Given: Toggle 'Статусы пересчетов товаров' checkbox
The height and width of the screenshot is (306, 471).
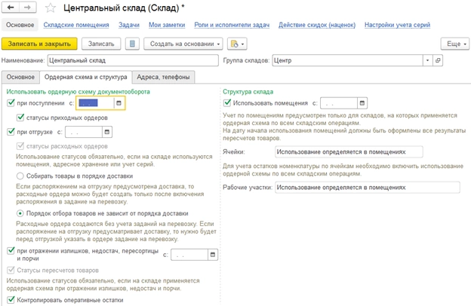Looking at the screenshot, I should (11, 270).
